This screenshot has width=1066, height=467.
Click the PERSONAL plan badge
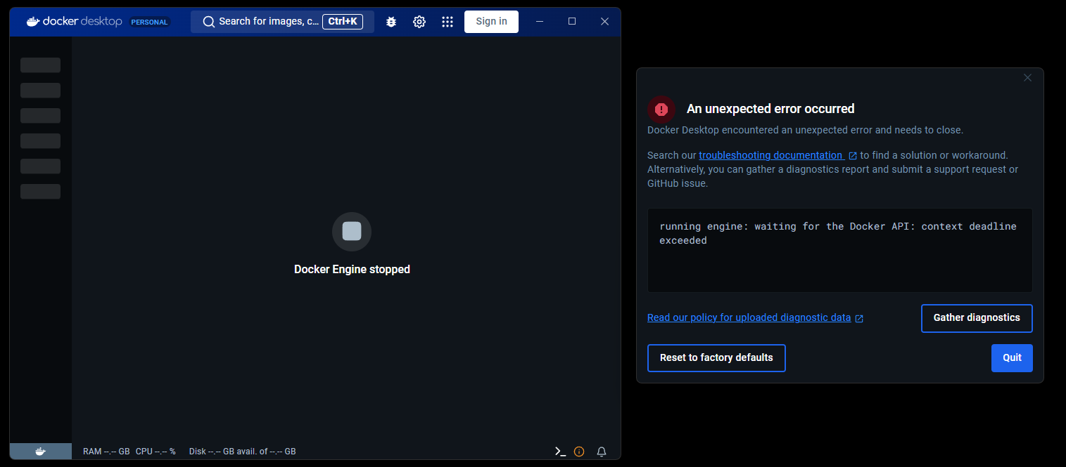tap(150, 22)
